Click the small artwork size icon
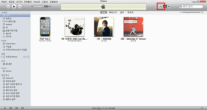 181,12
